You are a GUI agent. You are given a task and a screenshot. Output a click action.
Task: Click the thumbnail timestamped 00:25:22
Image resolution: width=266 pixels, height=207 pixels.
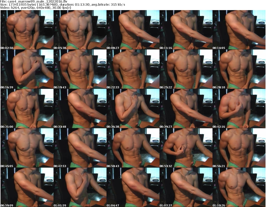186,69
